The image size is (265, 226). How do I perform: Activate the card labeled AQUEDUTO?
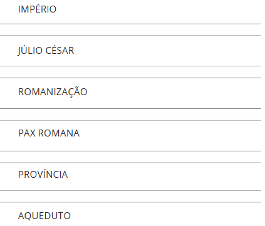(x=130, y=214)
